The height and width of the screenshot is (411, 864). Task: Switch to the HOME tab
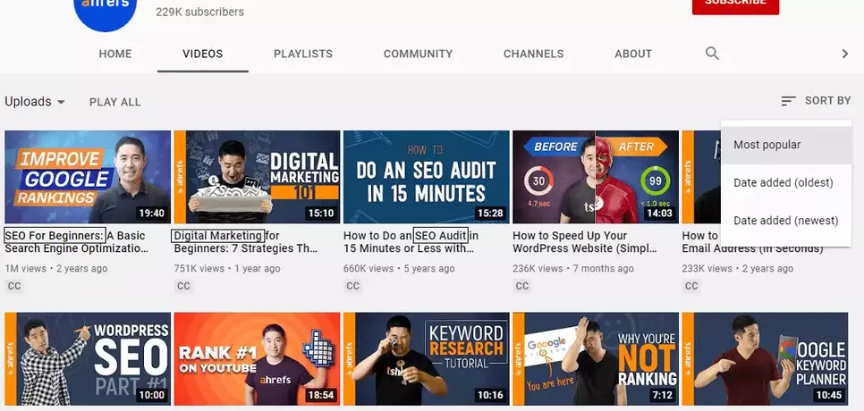pyautogui.click(x=115, y=54)
